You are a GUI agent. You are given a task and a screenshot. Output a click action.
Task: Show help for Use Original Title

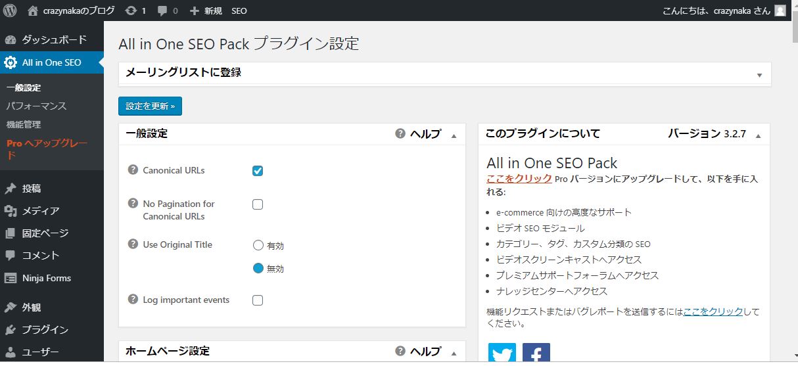[x=133, y=244]
